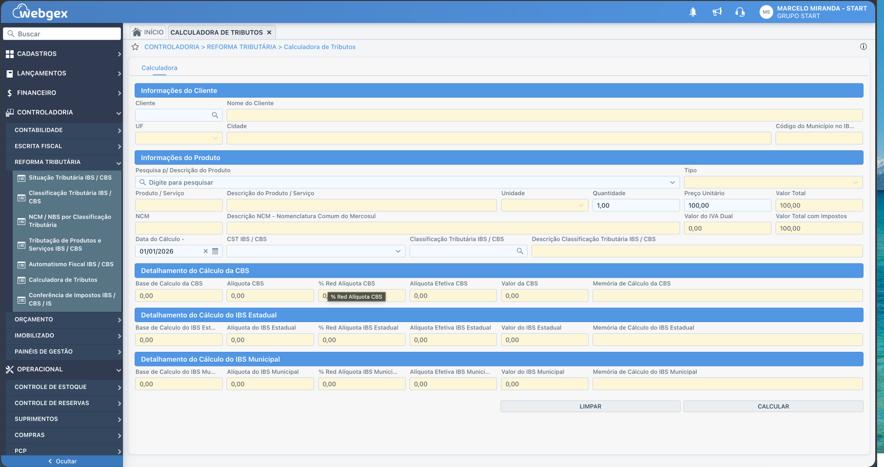Expand CONTROLE DE ESTOQUE submenu
884x467 pixels.
click(64, 387)
